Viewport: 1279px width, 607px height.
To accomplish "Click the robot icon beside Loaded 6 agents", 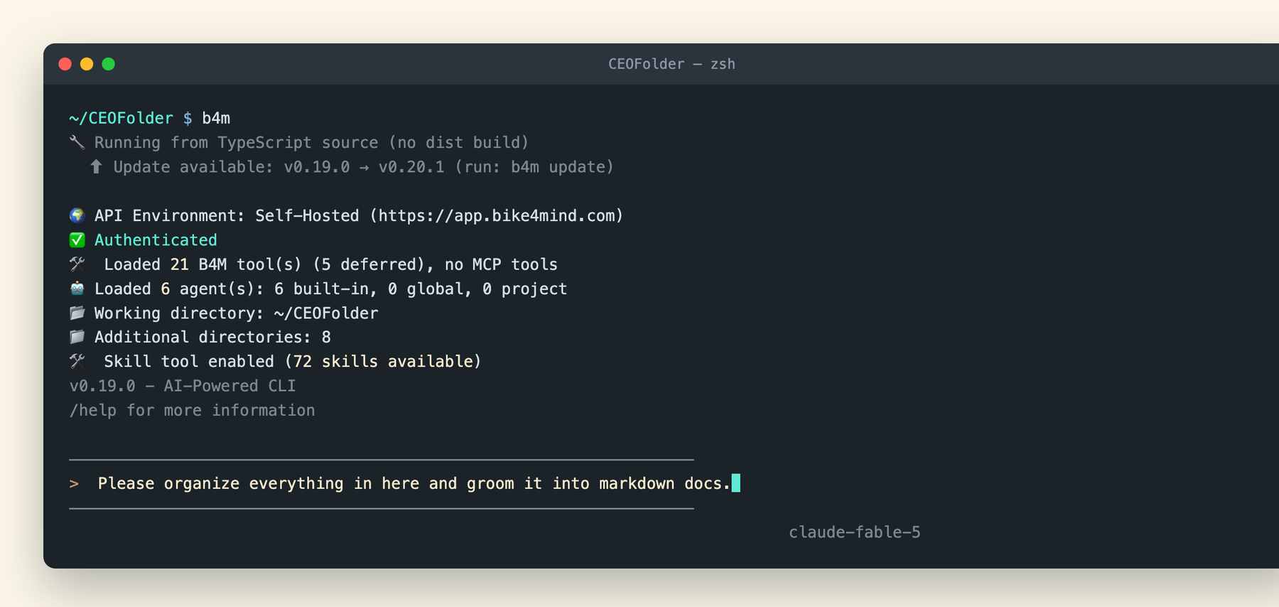I will 77,289.
